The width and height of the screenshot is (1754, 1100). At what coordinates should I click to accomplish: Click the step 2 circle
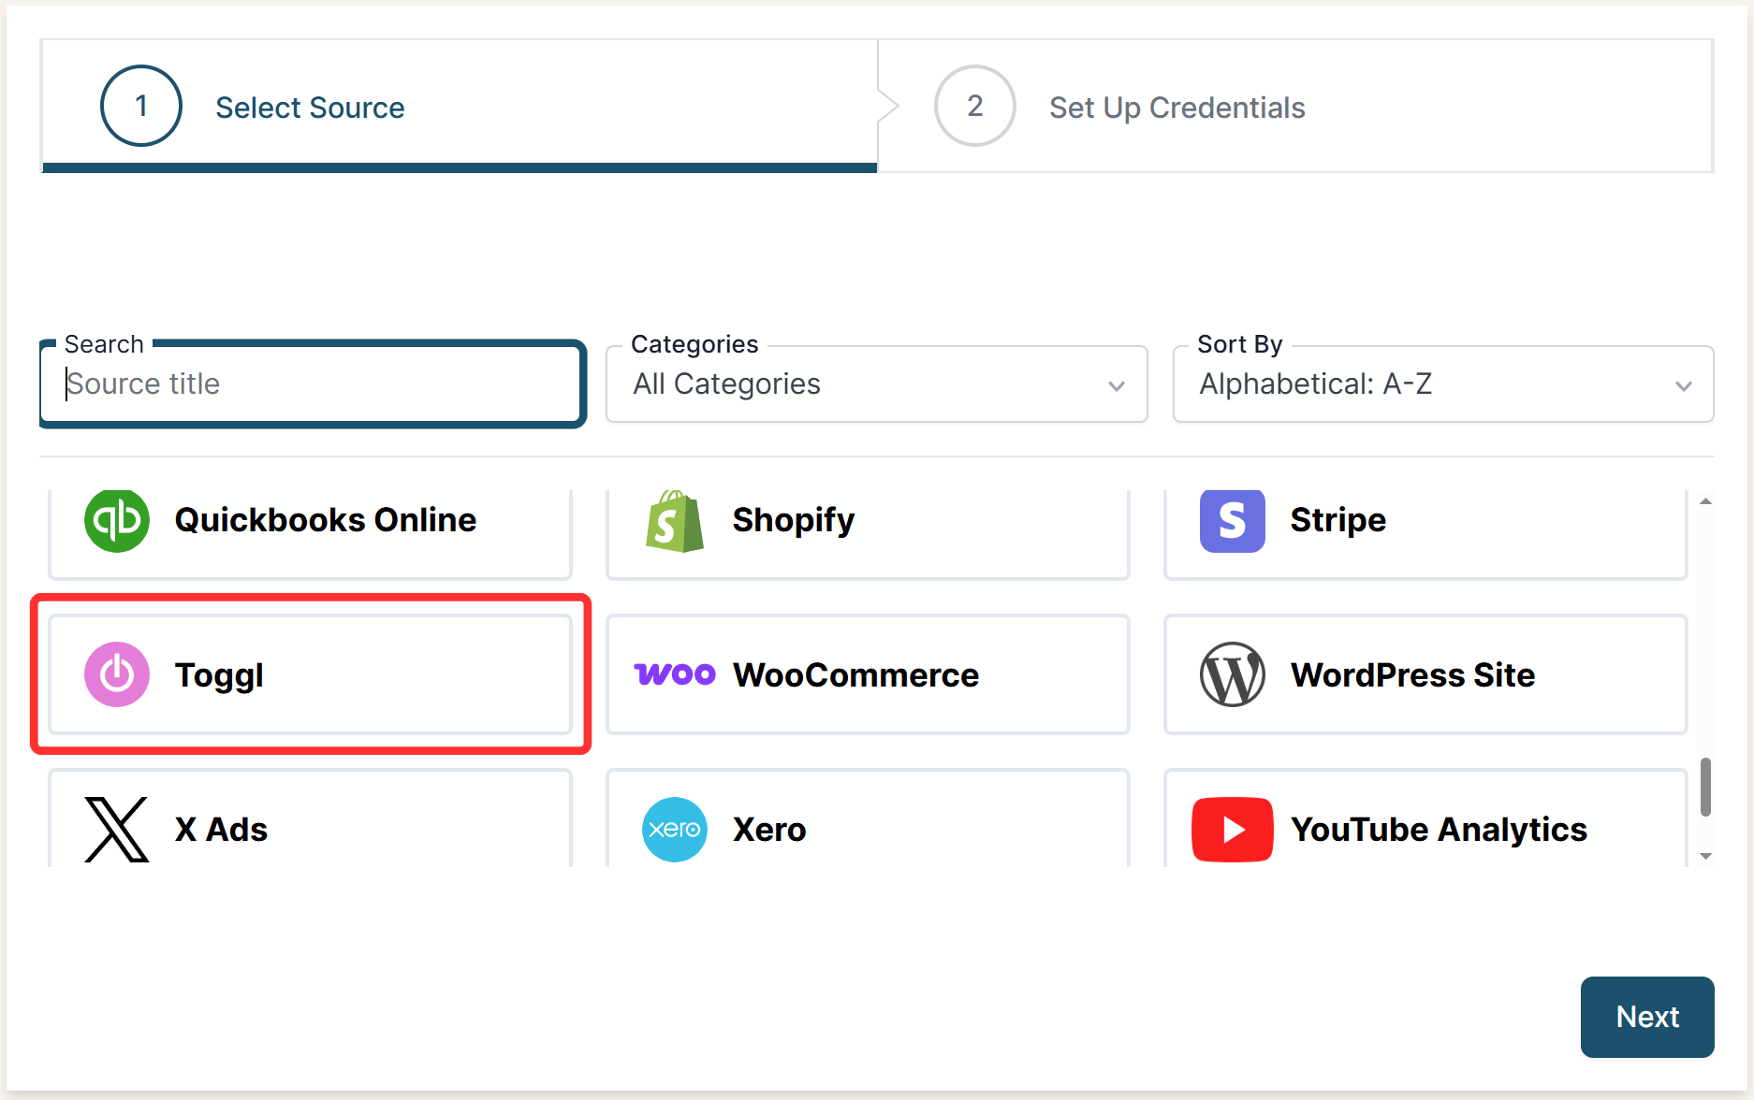[x=973, y=106]
